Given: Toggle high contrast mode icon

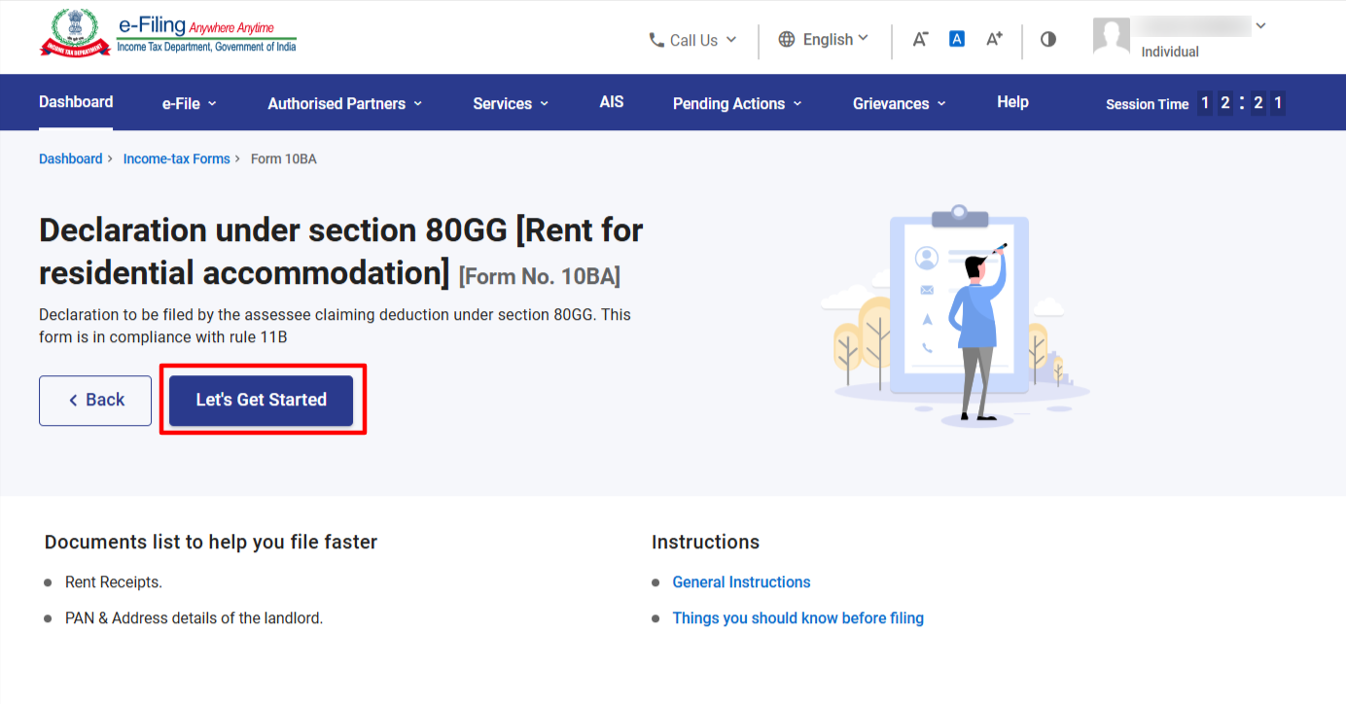Looking at the screenshot, I should tap(1048, 40).
